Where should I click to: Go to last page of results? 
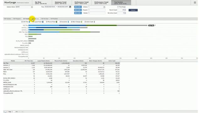22,112
